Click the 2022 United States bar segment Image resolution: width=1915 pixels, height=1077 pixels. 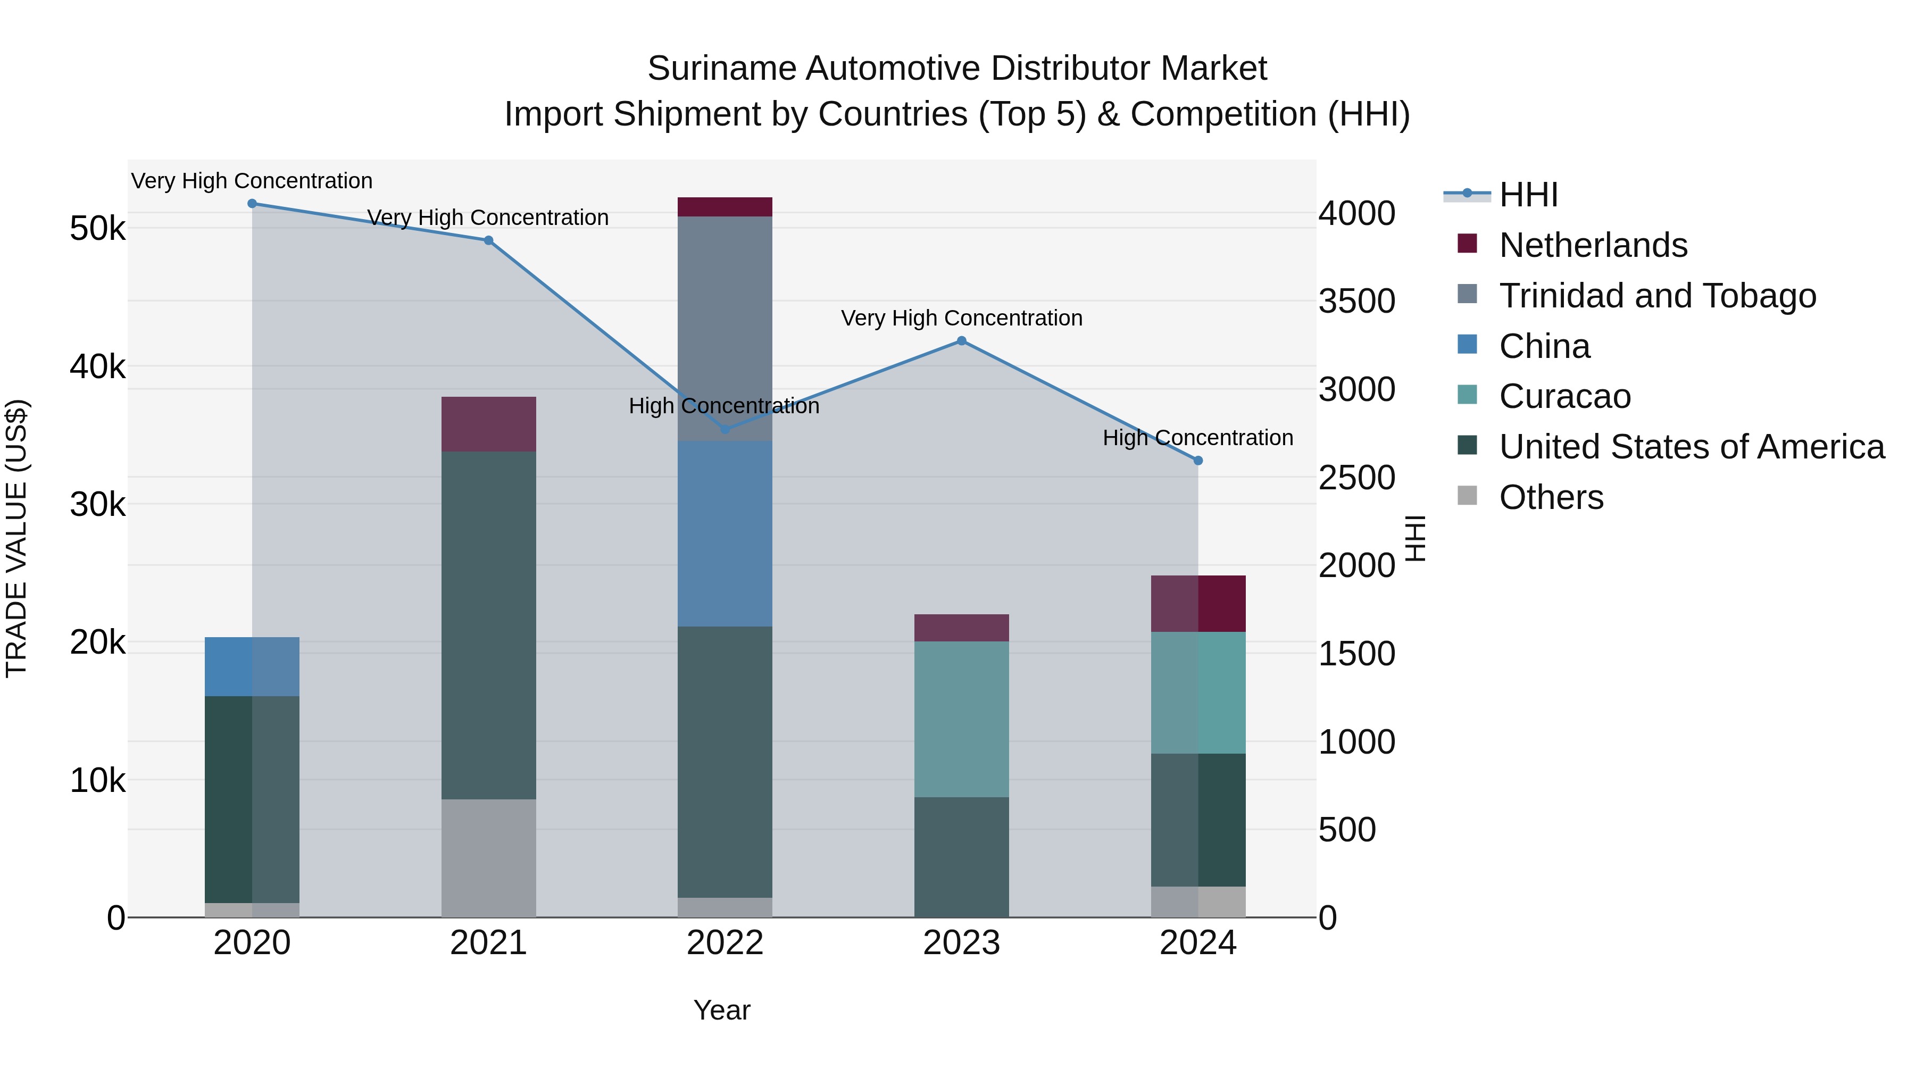click(725, 762)
